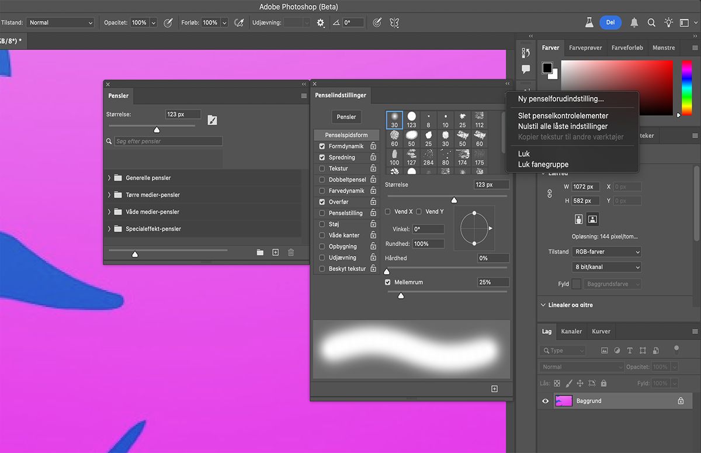701x453 pixels.
Task: Open Forløb flow dropdown arrow
Action: point(224,23)
